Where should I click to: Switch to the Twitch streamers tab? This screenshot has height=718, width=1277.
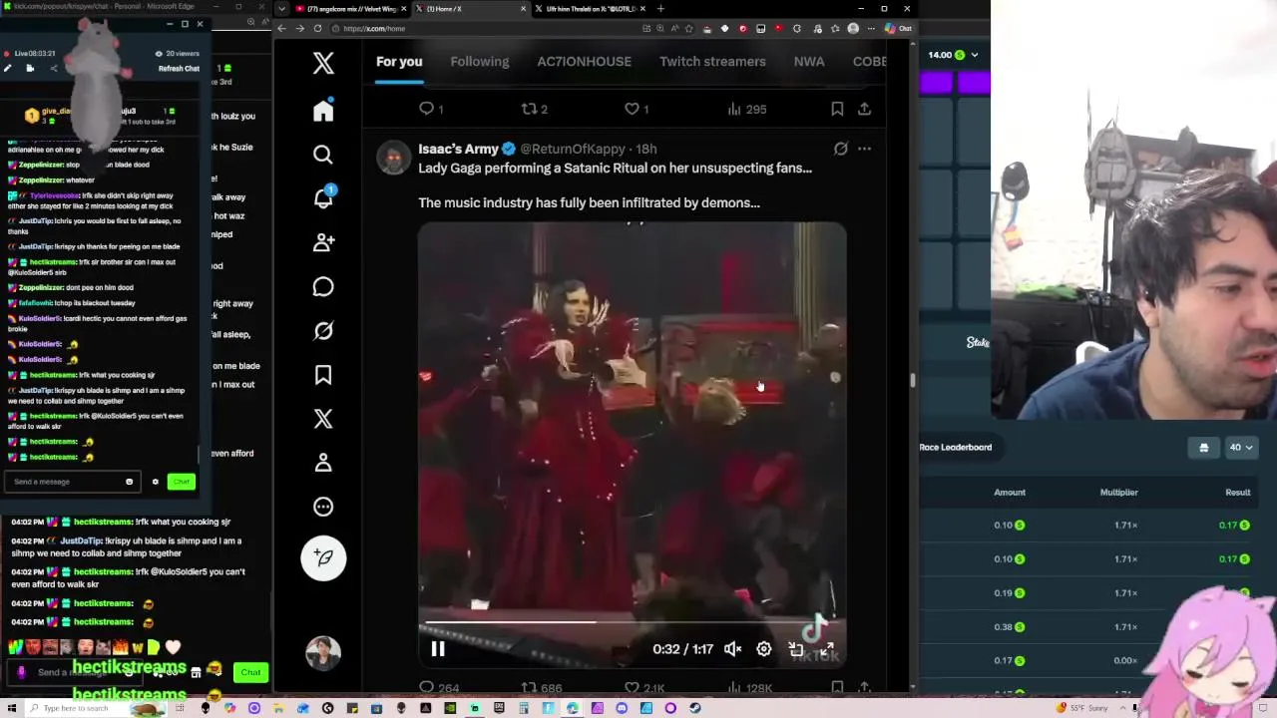click(712, 62)
